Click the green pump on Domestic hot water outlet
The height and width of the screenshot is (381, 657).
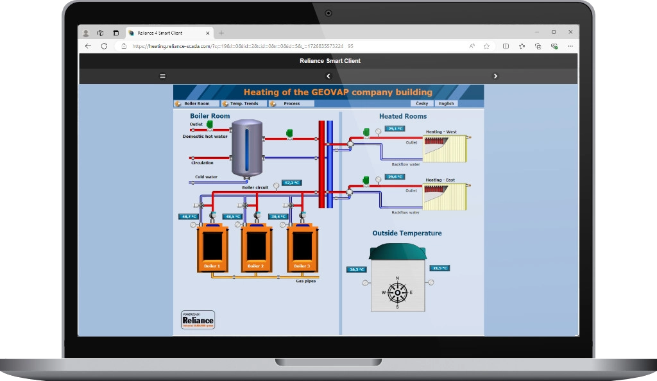(x=210, y=125)
